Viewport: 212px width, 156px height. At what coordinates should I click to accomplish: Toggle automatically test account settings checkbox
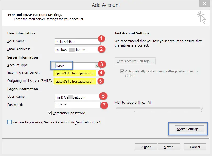pyautogui.click(x=122, y=71)
